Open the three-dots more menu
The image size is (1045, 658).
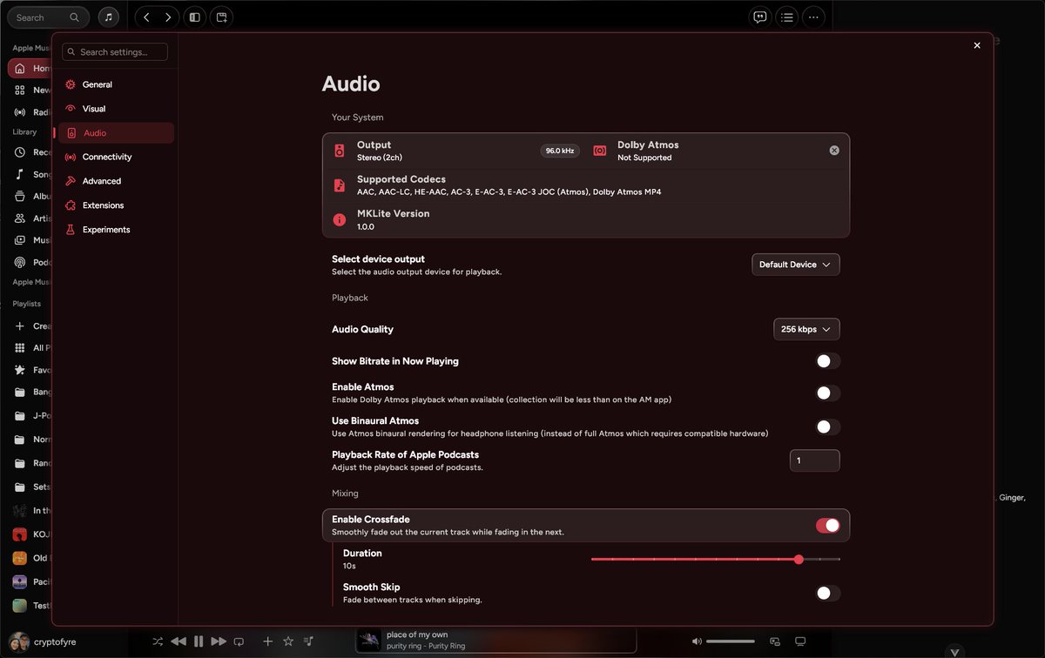pyautogui.click(x=813, y=17)
